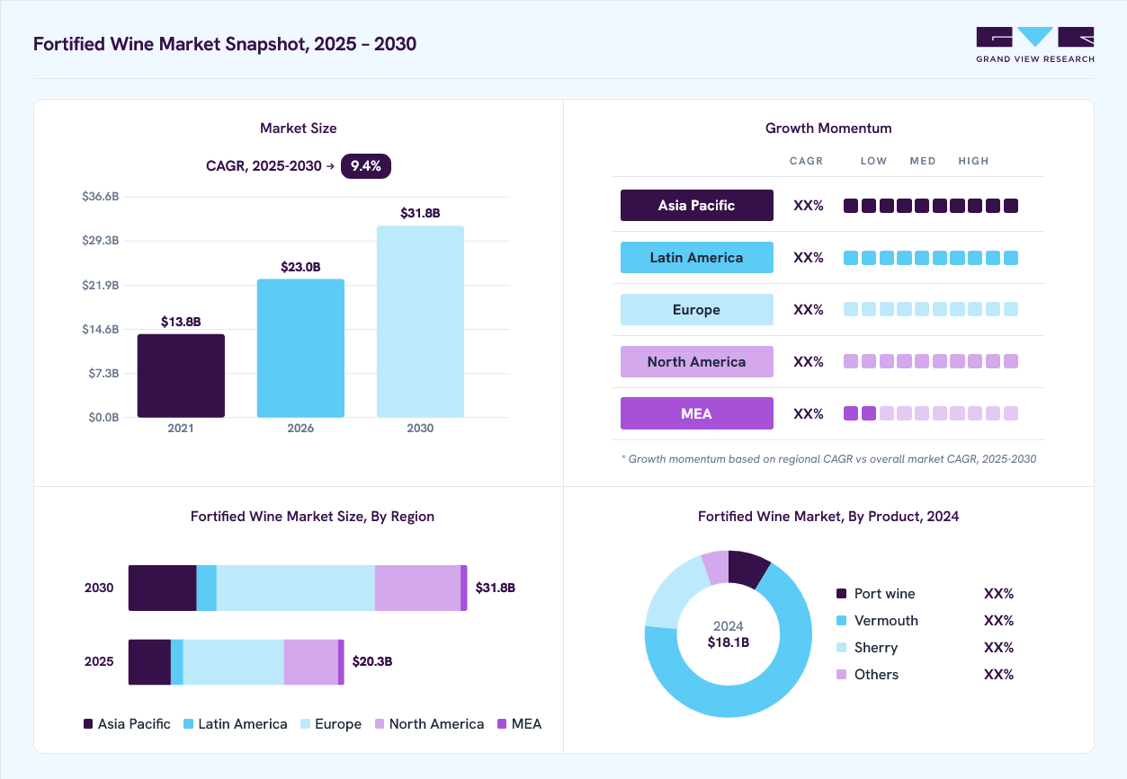Screen dimensions: 1127x779
Task: Click the North America segment of the 2030 bar
Action: click(417, 588)
